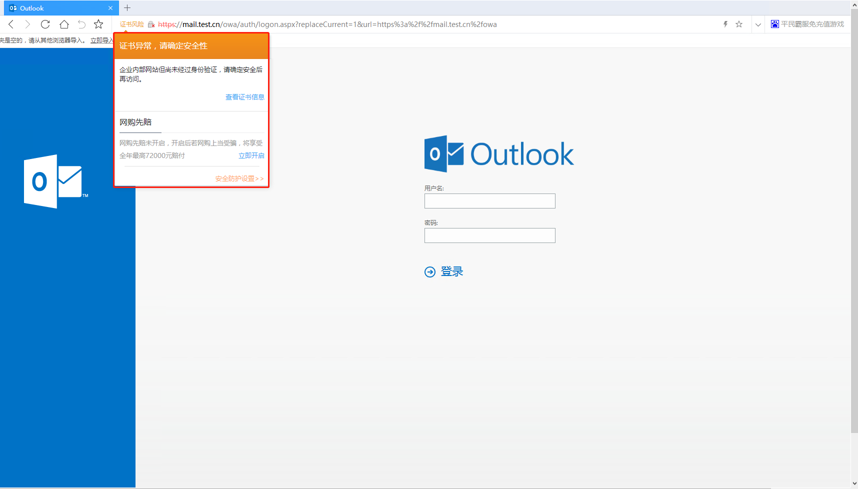Click the 企业内部网站但尚未经过身份验证 warning text
This screenshot has width=858, height=489.
click(x=191, y=74)
